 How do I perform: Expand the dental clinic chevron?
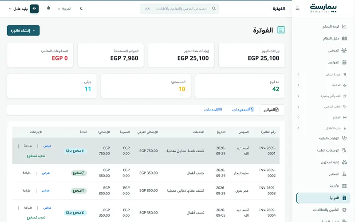[x=298, y=74]
